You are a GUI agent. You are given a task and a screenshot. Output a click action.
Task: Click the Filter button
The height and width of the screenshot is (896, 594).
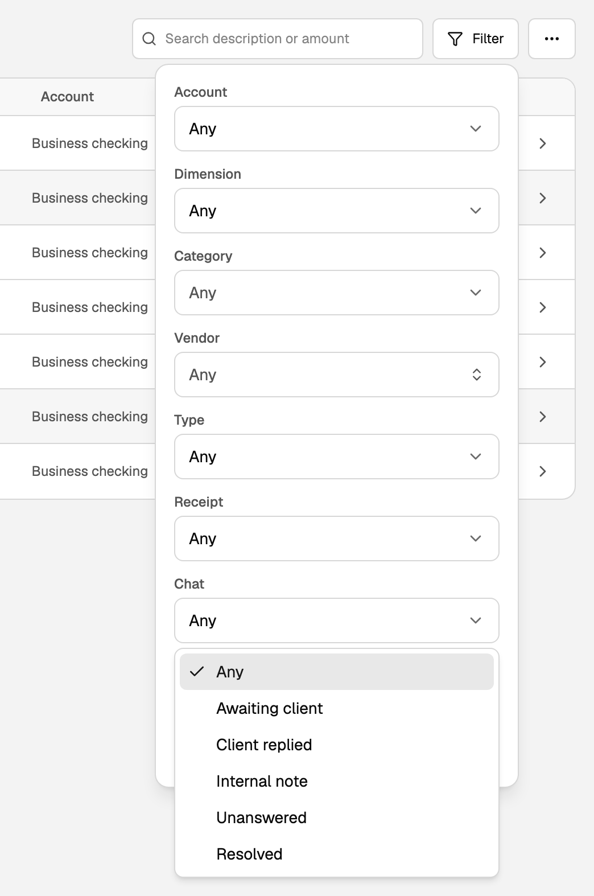475,39
